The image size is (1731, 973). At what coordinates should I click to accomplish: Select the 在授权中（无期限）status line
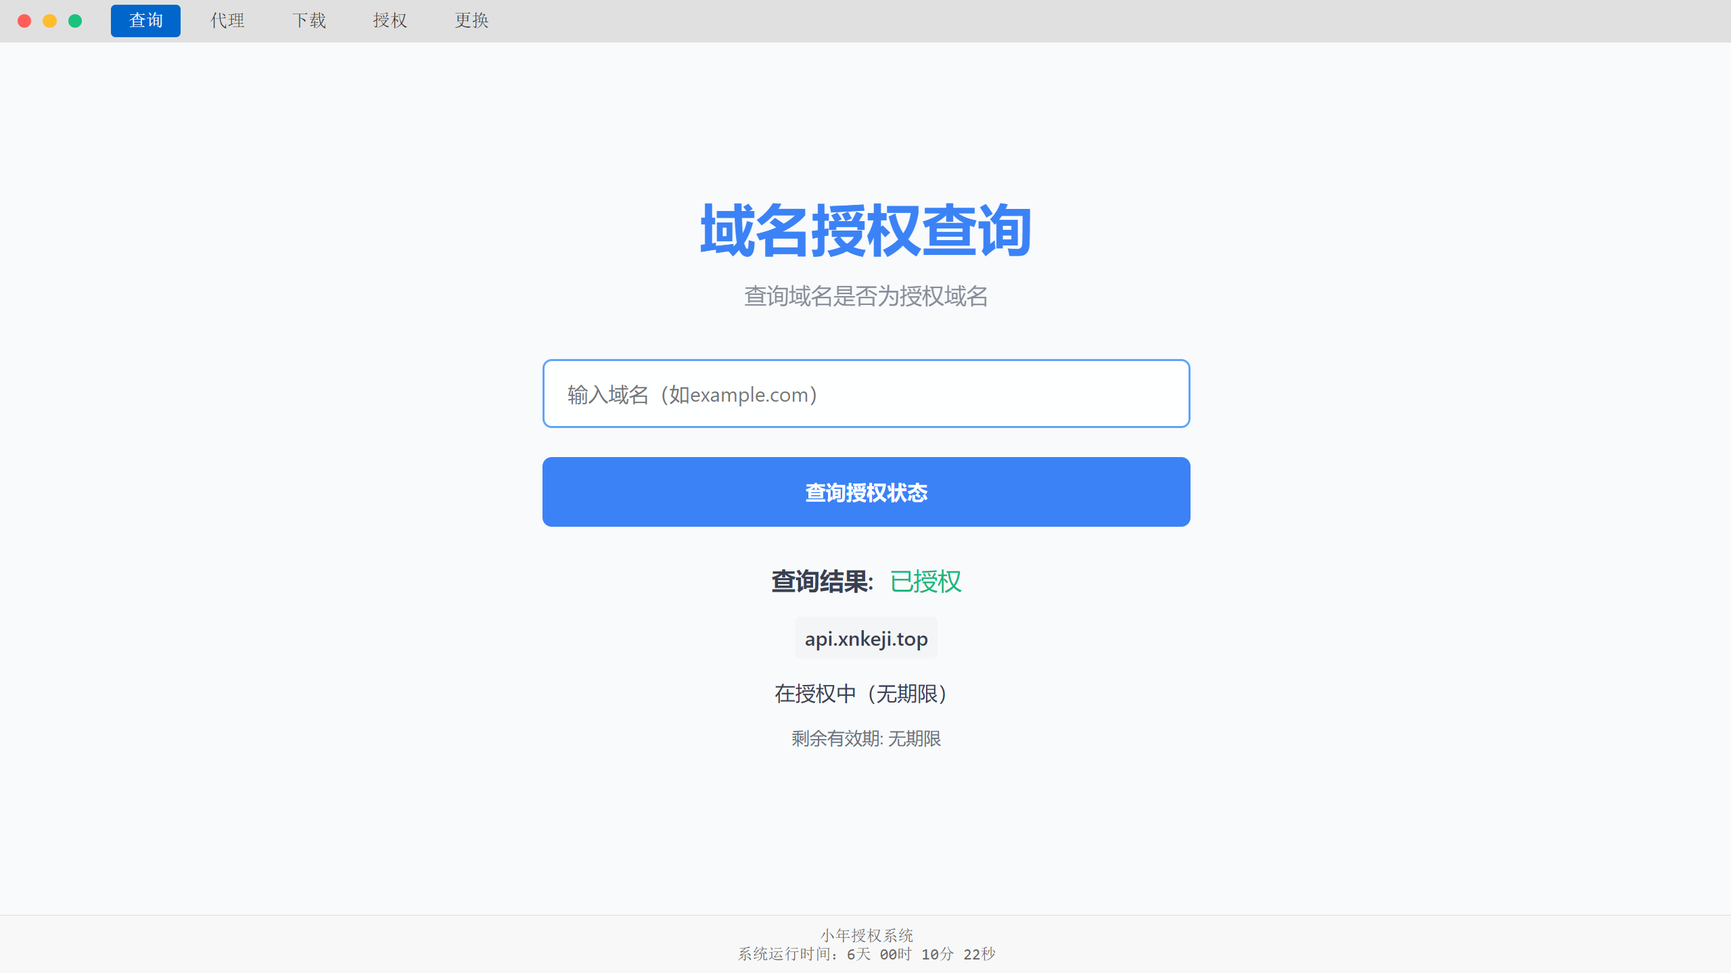tap(860, 694)
